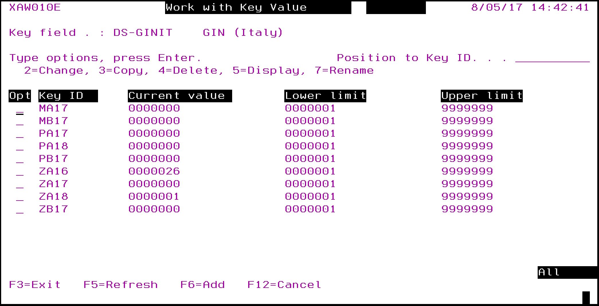Click F6=Add to add a key
The image size is (599, 306).
click(x=202, y=285)
